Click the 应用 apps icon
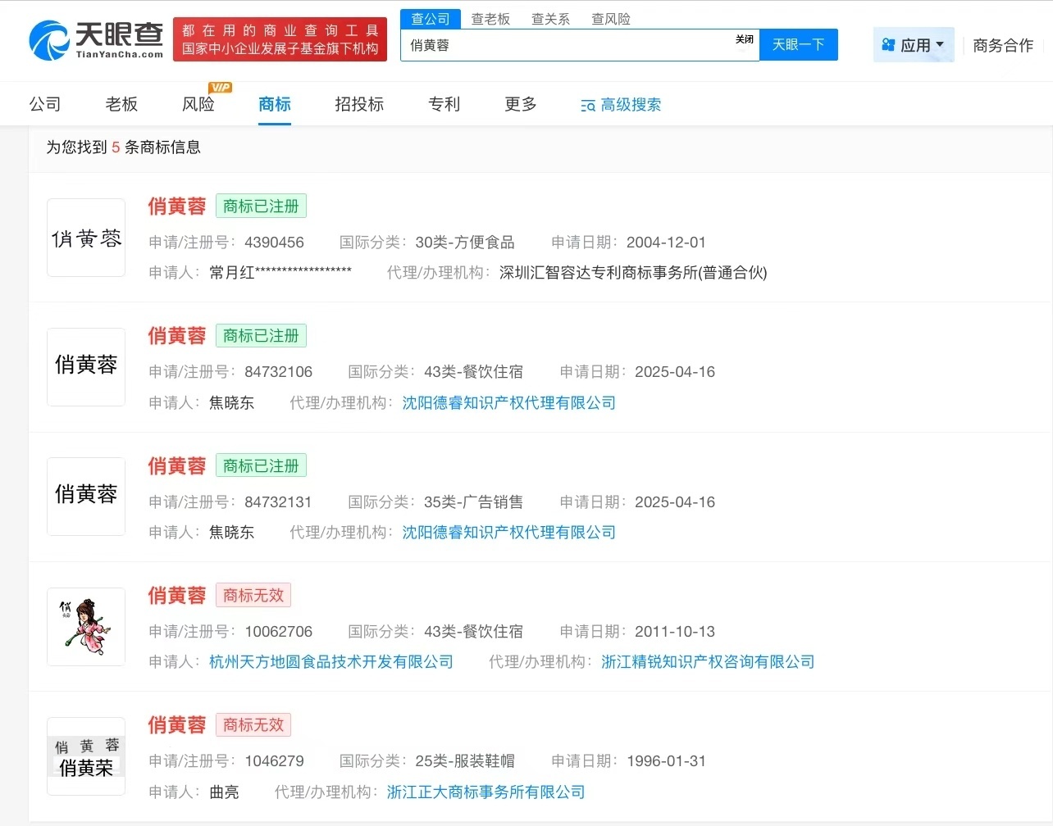The height and width of the screenshot is (826, 1053). (x=888, y=45)
